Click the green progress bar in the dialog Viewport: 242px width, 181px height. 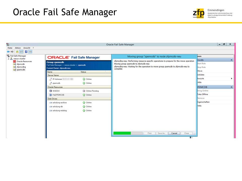point(128,133)
